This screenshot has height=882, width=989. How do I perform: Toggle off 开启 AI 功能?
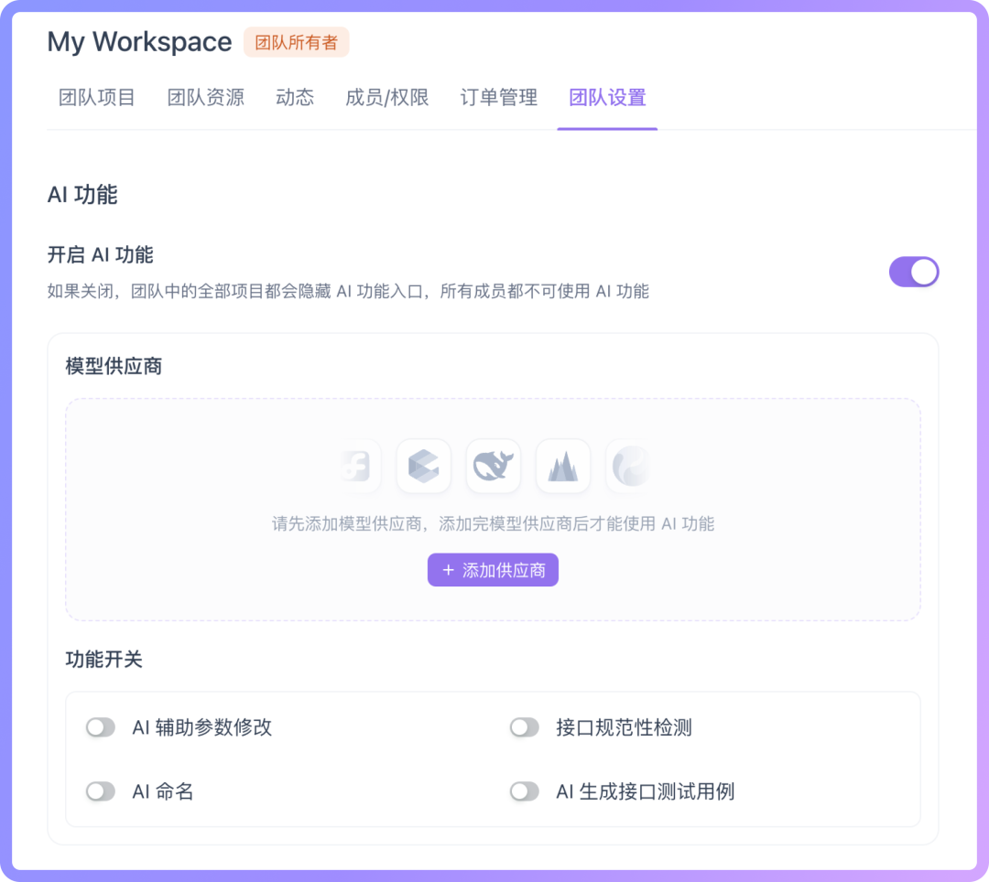click(913, 272)
